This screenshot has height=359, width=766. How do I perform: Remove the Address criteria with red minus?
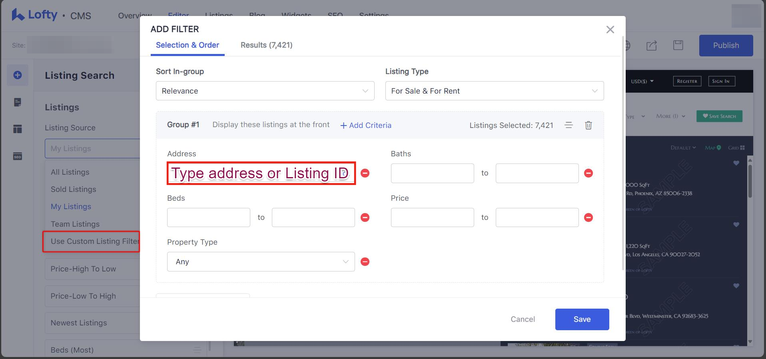365,173
